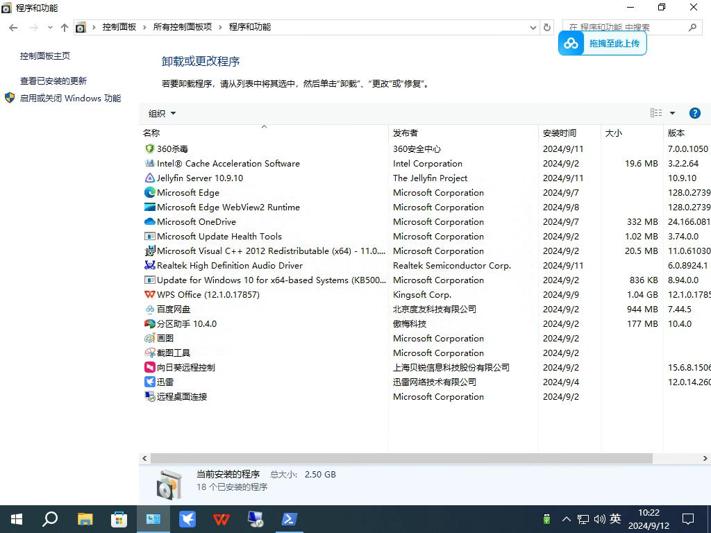Click the help question mark icon

694,113
